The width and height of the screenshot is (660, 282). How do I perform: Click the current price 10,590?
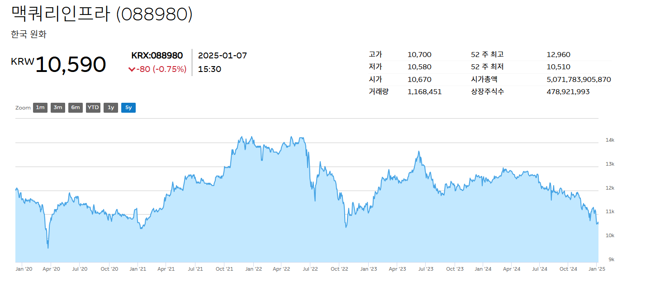(70, 65)
